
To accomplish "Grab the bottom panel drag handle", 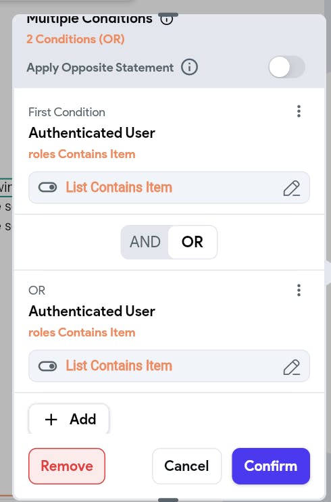I will tap(168, 500).
